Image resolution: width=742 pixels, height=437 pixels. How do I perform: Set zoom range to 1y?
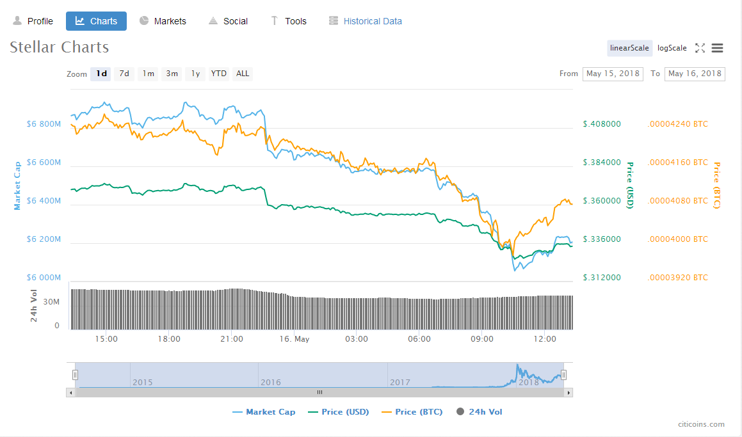coord(195,74)
